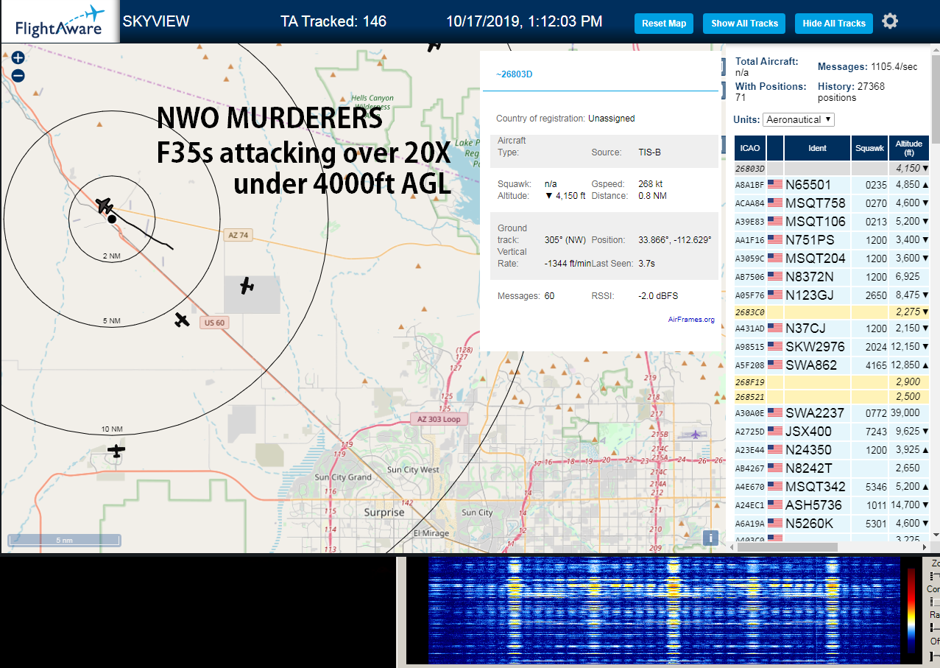The height and width of the screenshot is (668, 940).
Task: Select the N8242T aircraft row
Action: coord(832,468)
